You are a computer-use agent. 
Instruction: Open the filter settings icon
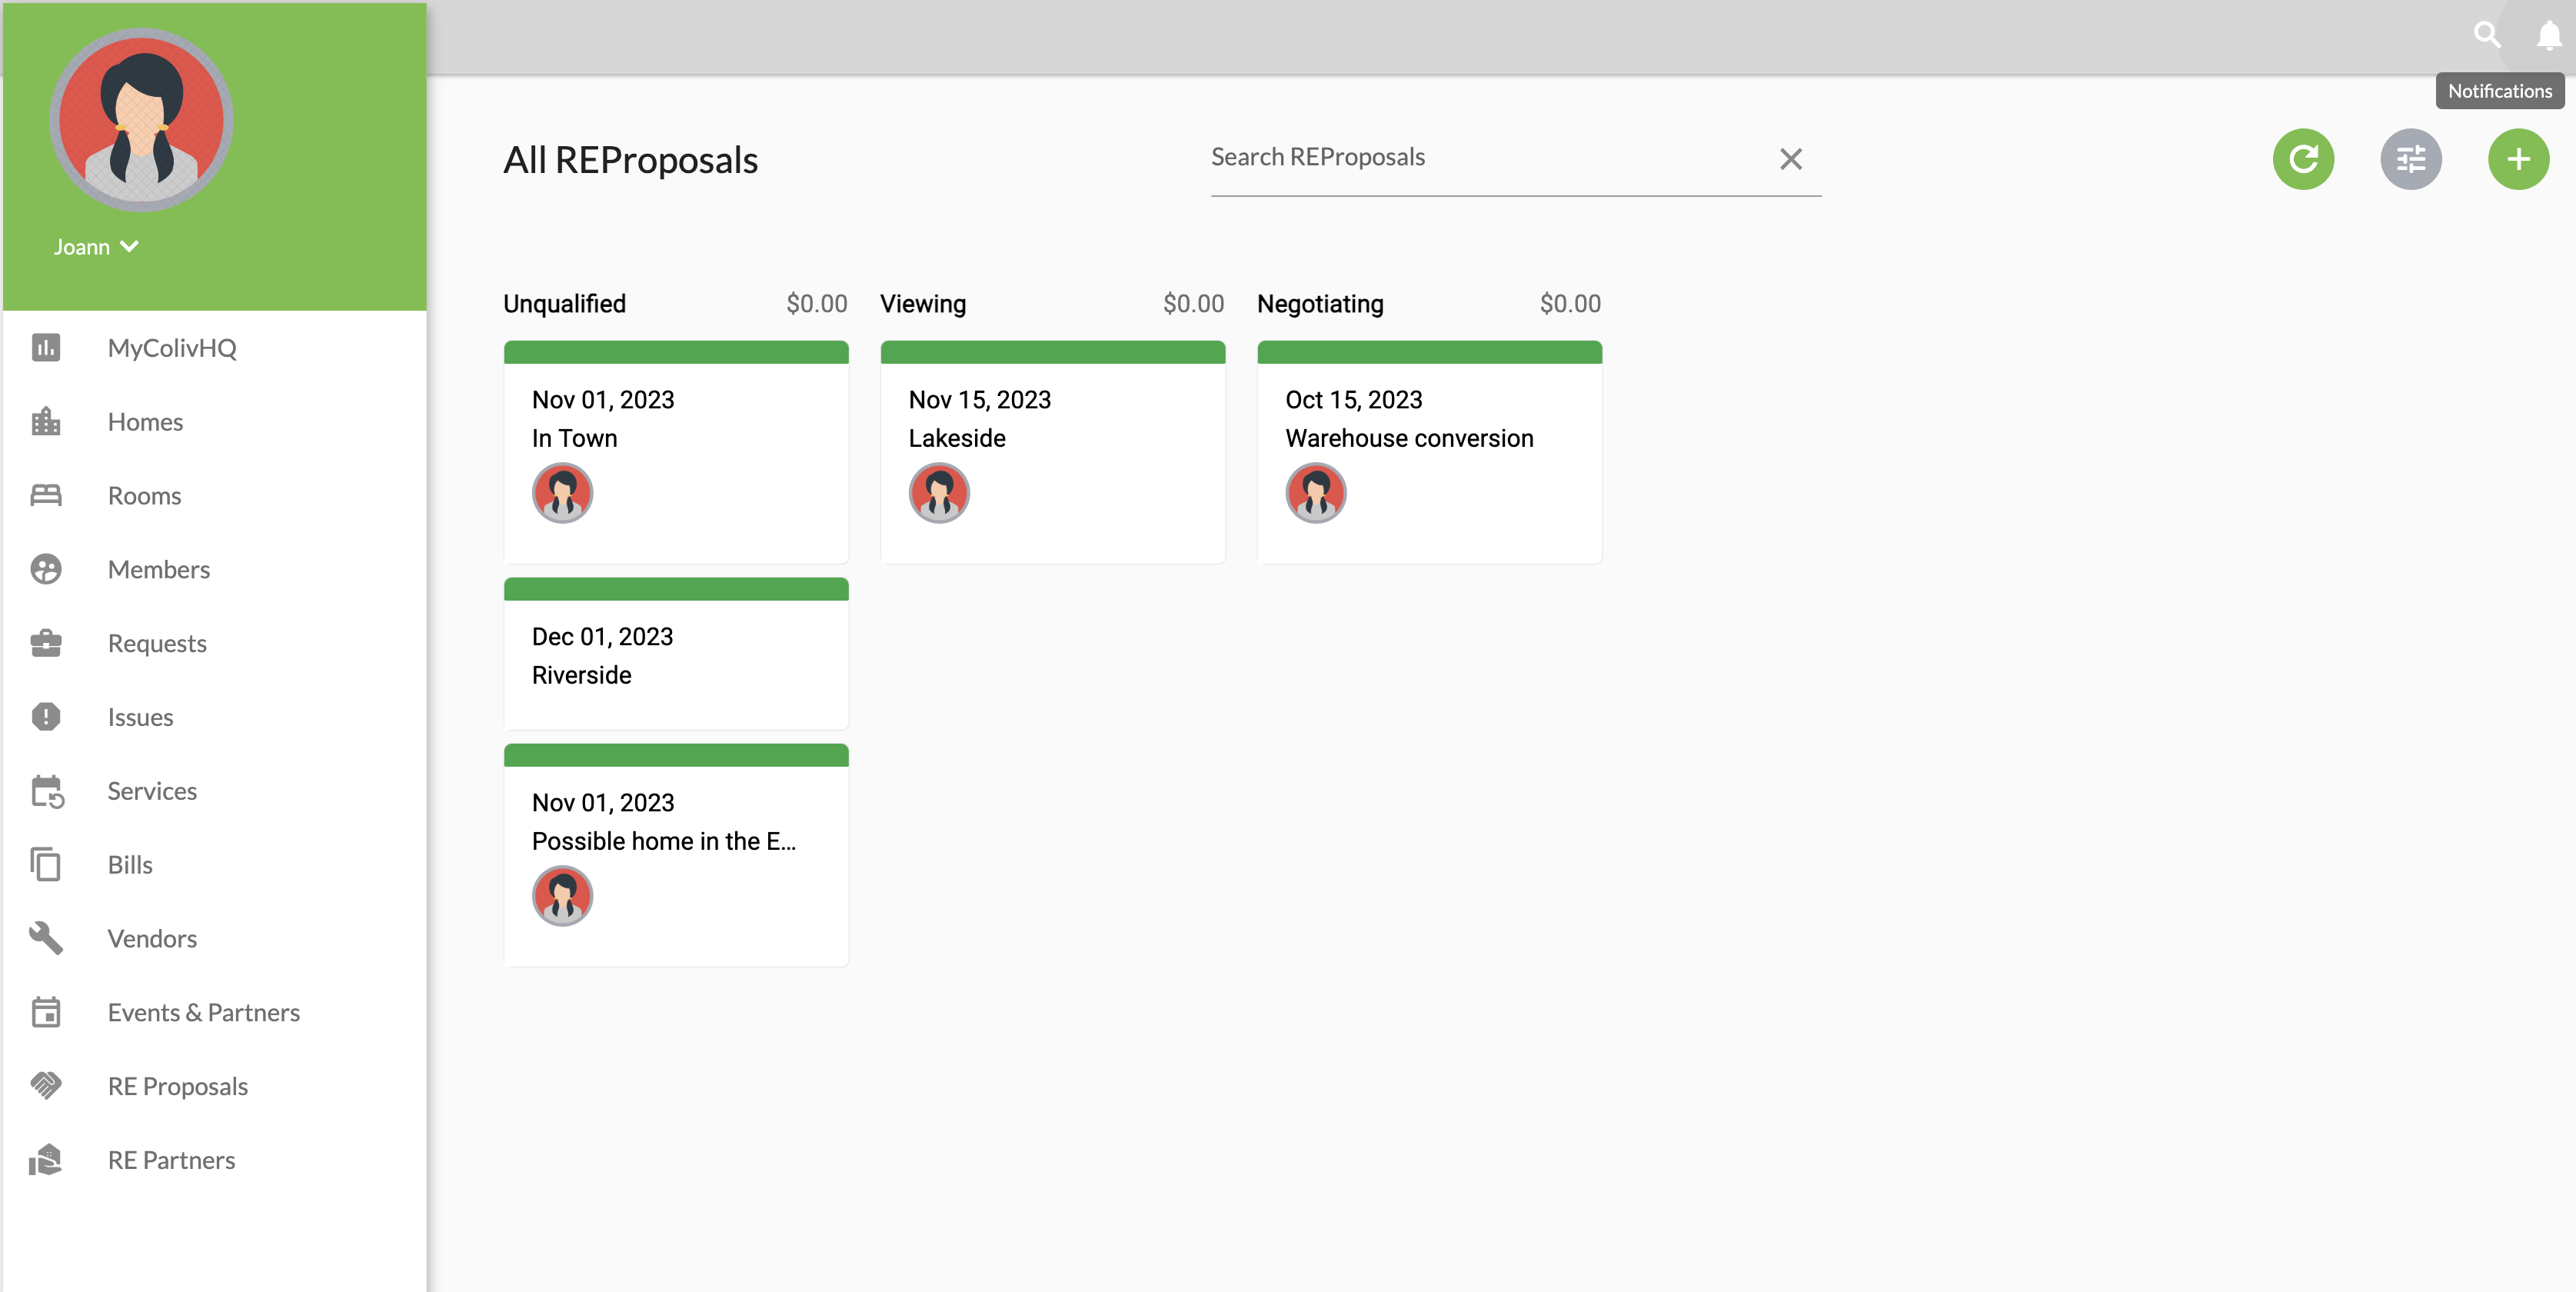(x=2411, y=159)
